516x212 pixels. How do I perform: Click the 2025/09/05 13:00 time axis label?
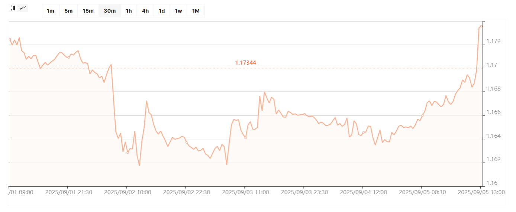481,192
